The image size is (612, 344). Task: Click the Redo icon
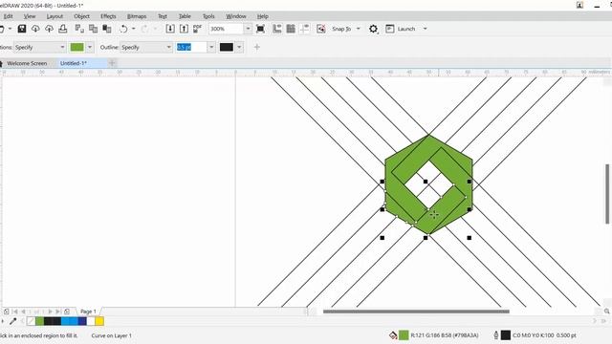[144, 29]
